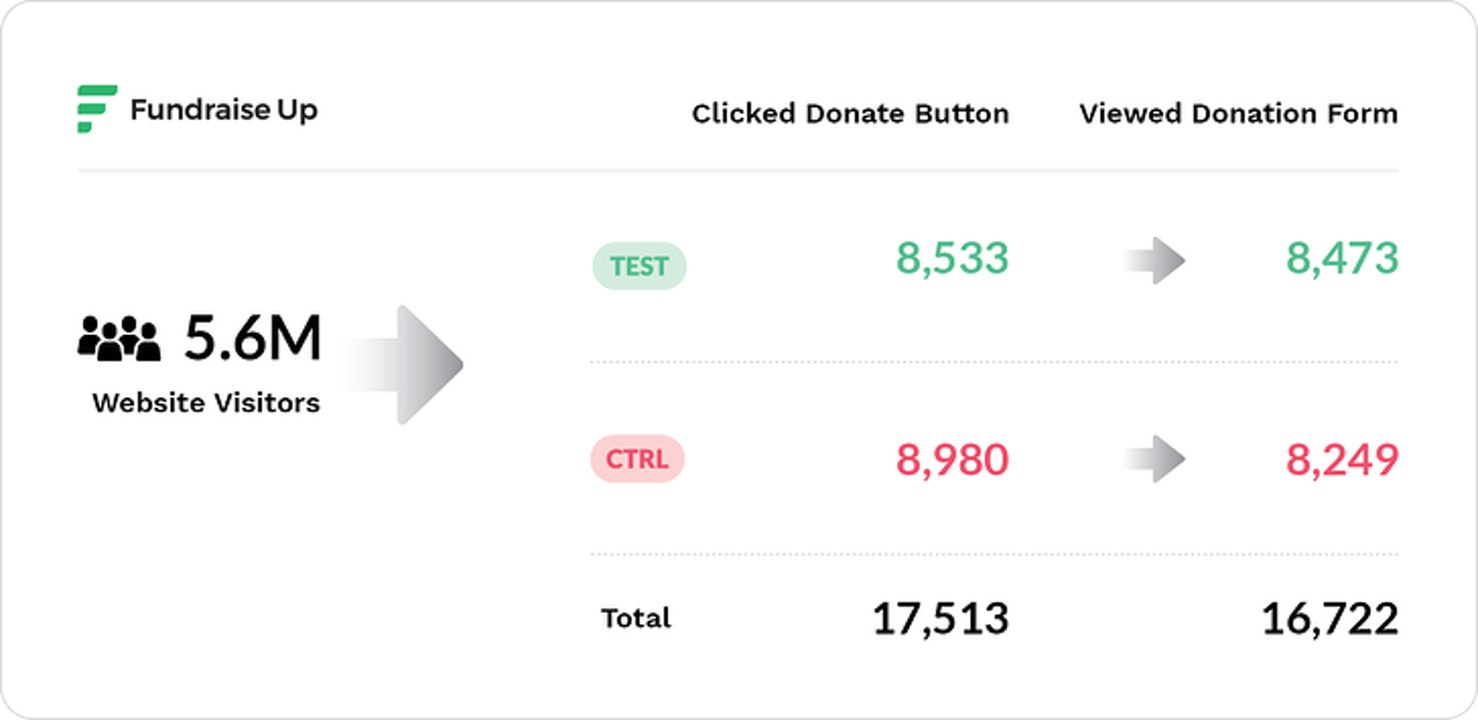Click the Total row label
This screenshot has width=1478, height=720.
(x=636, y=618)
